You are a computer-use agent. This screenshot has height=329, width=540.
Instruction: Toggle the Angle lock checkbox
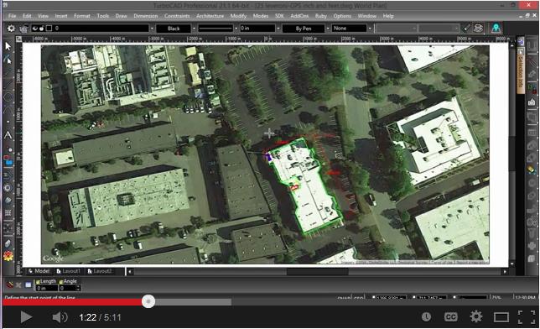click(x=61, y=281)
